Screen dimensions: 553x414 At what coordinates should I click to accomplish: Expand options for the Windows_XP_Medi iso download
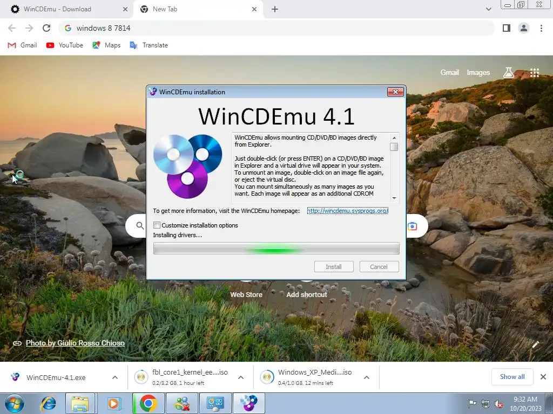[367, 377]
